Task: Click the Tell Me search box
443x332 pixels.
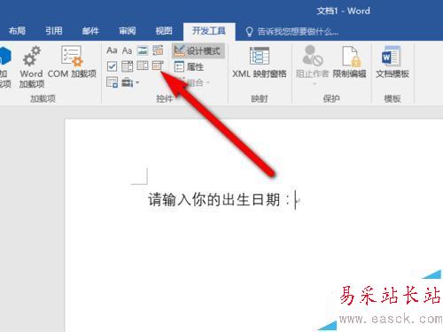Action: click(292, 31)
